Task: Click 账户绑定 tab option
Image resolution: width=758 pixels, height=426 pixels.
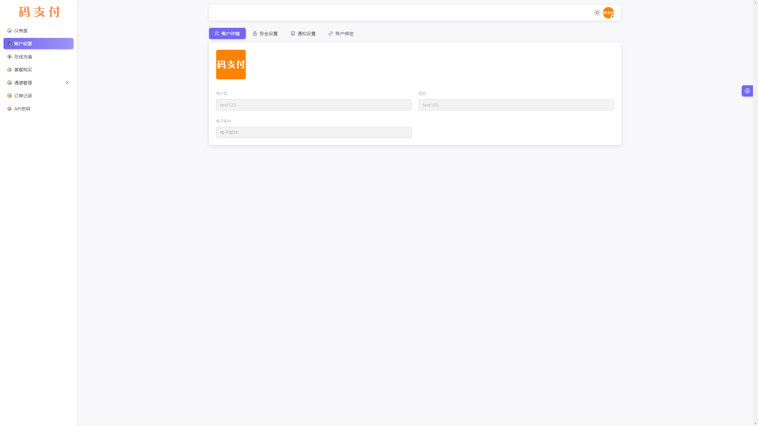Action: click(x=341, y=33)
